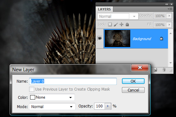The image size is (176, 117).
Task: Collapse the Layers panel with double-arrow icon
Action: pos(167,4)
